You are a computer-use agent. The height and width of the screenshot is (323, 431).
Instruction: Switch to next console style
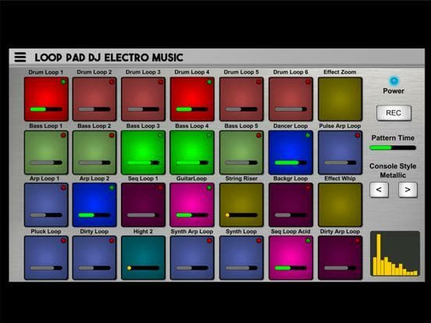point(408,190)
